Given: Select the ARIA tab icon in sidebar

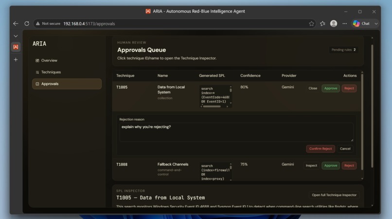Looking at the screenshot, I should coord(16,47).
